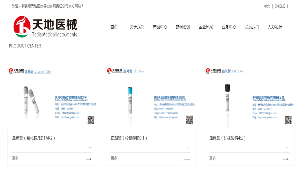
Task: Open the 产品中心 navigation menu
Action: point(160,27)
